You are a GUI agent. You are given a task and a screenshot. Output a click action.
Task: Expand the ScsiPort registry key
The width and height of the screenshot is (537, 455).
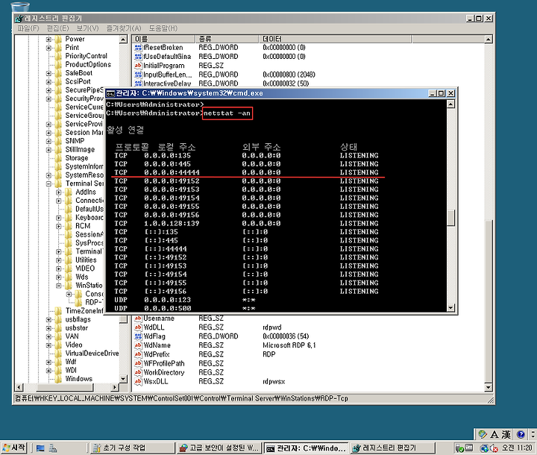(x=48, y=81)
